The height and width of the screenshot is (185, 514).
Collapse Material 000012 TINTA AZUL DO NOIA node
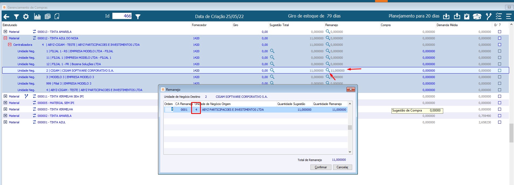coord(5,38)
